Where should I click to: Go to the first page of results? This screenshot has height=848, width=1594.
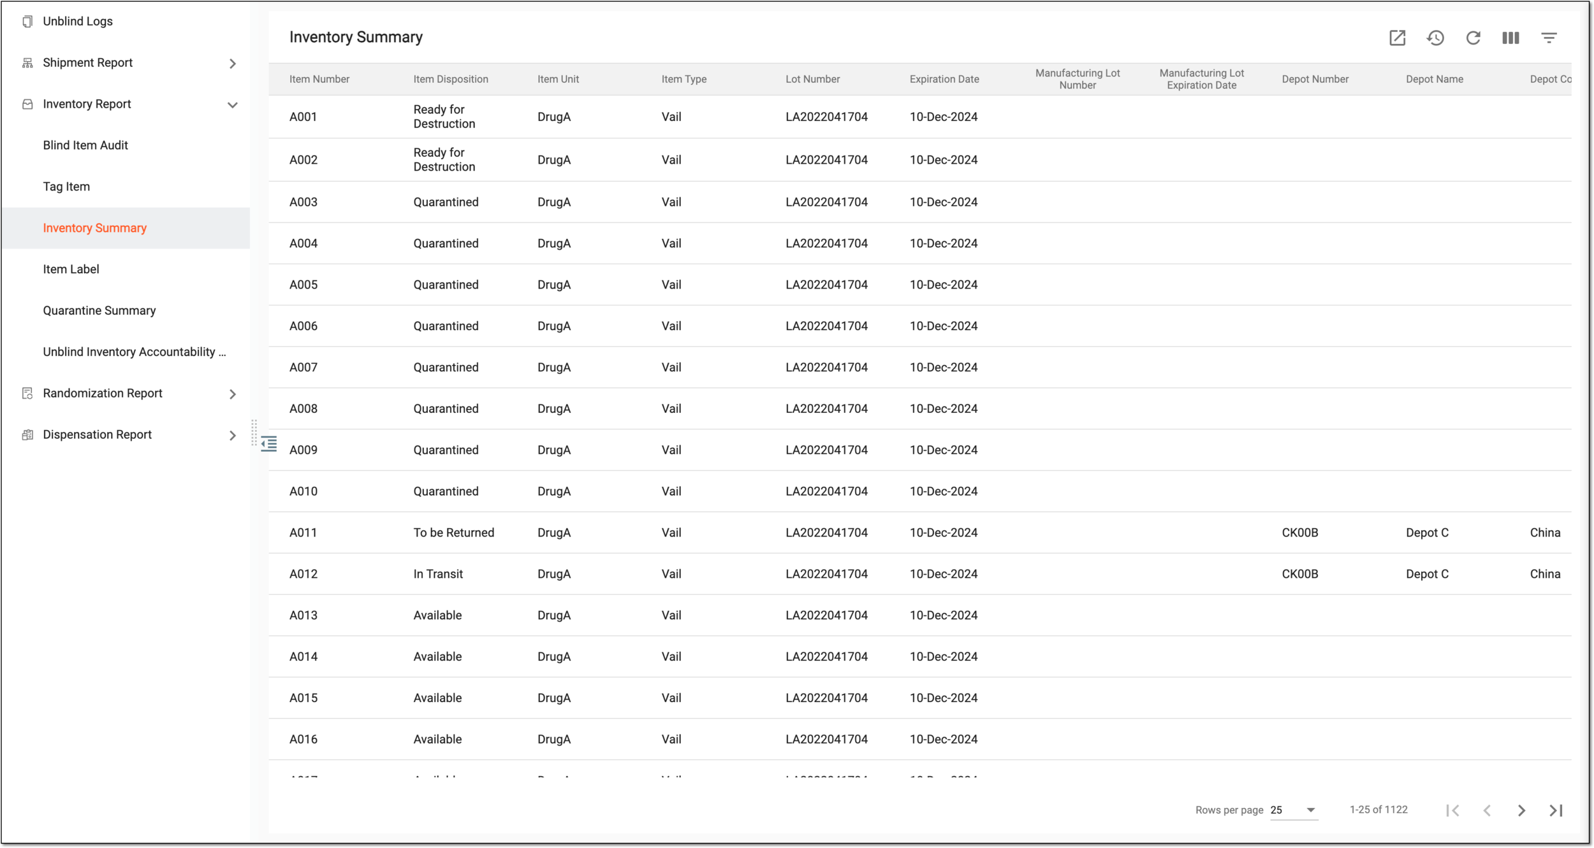(1452, 810)
